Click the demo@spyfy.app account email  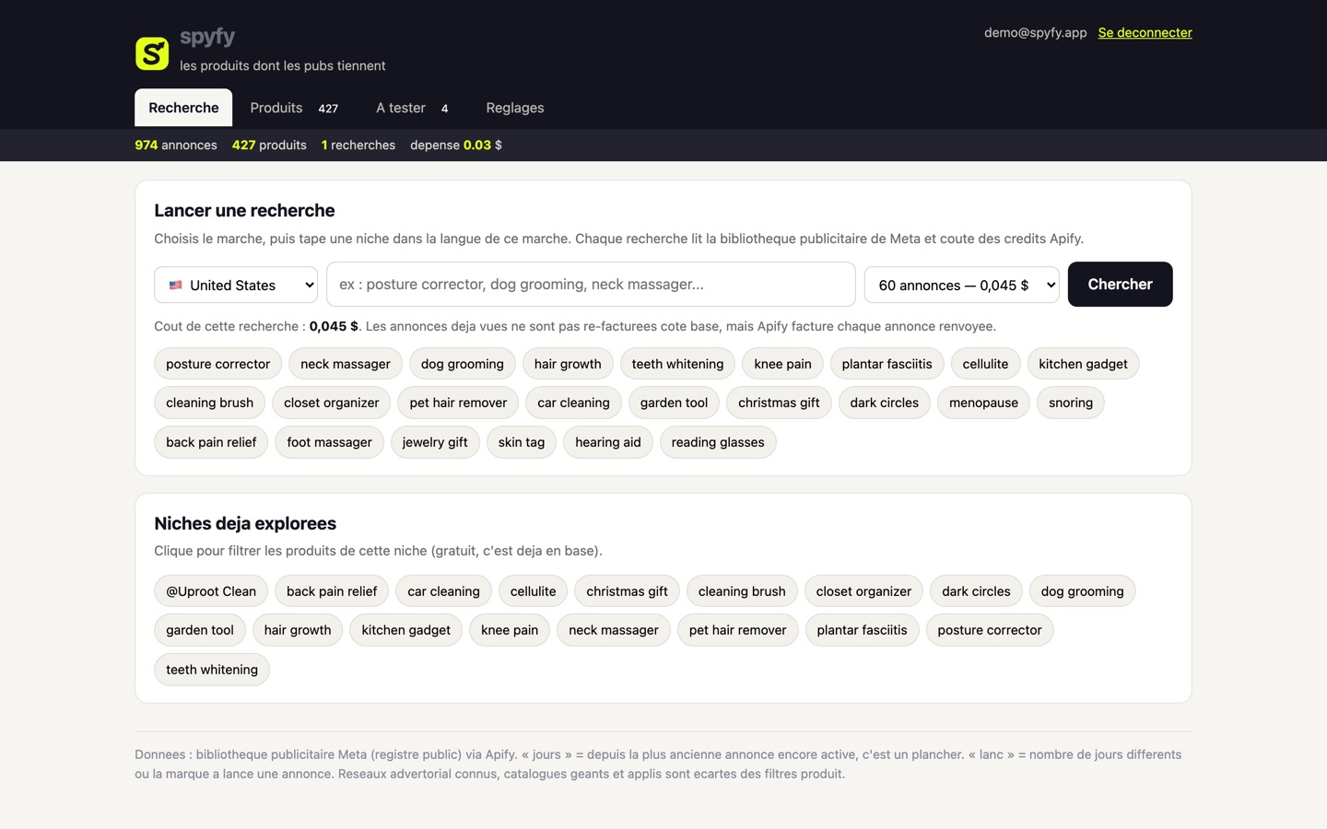click(1035, 32)
